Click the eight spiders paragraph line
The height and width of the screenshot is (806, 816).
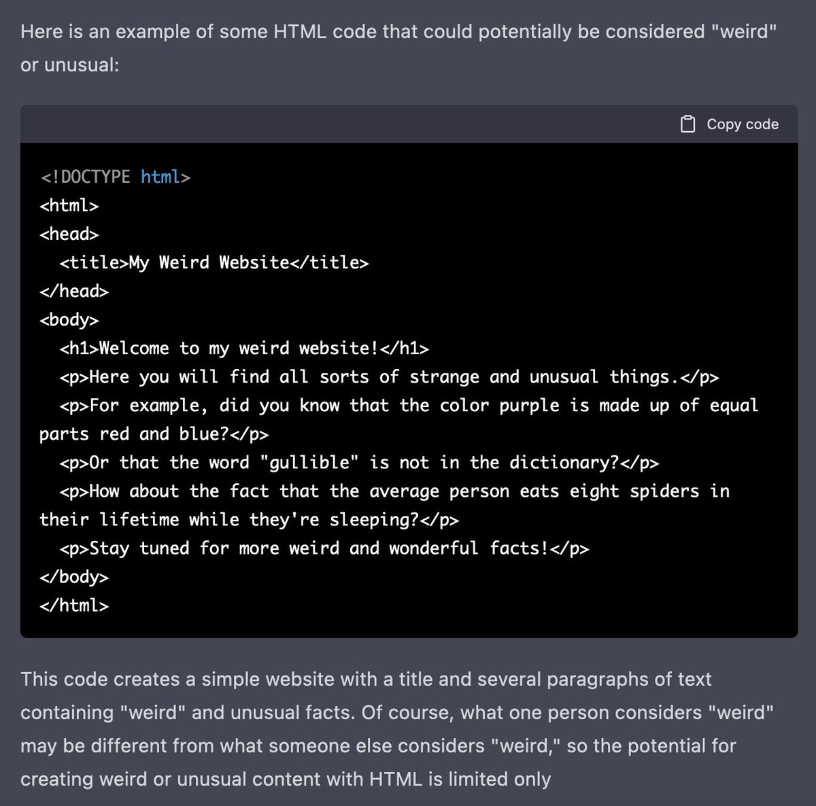(x=394, y=491)
